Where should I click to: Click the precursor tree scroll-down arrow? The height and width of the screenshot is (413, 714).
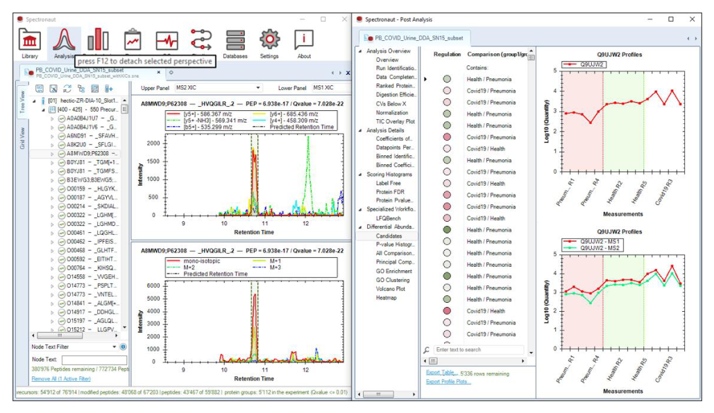click(x=124, y=328)
